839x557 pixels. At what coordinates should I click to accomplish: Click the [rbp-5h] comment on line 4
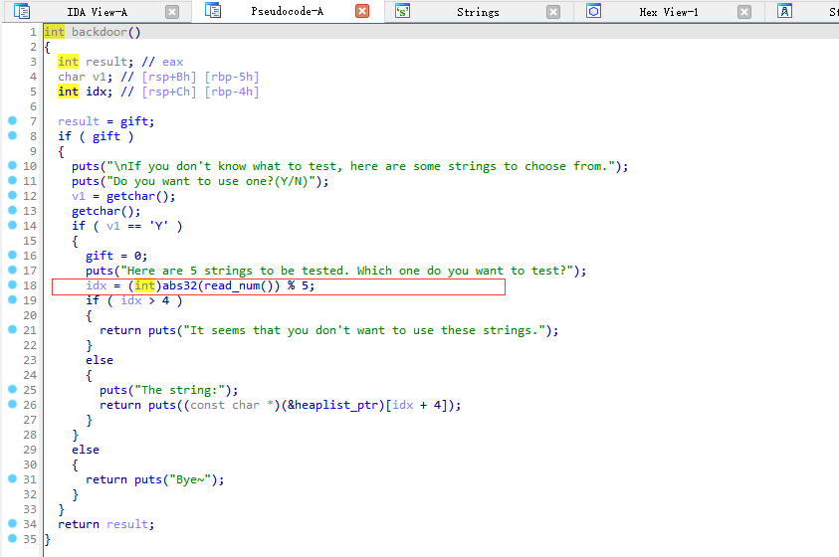click(x=231, y=77)
